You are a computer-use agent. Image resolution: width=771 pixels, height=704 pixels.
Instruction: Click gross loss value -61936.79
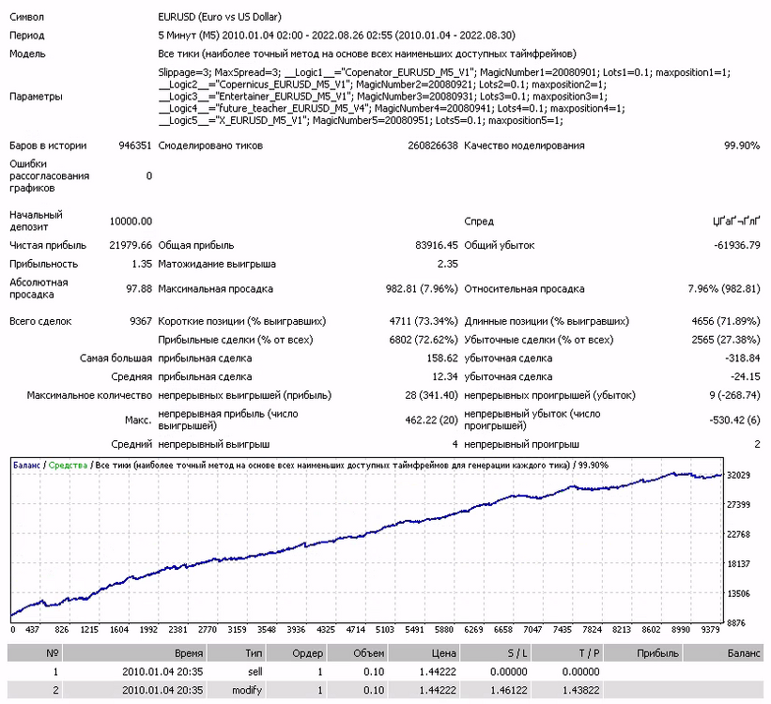tap(737, 245)
